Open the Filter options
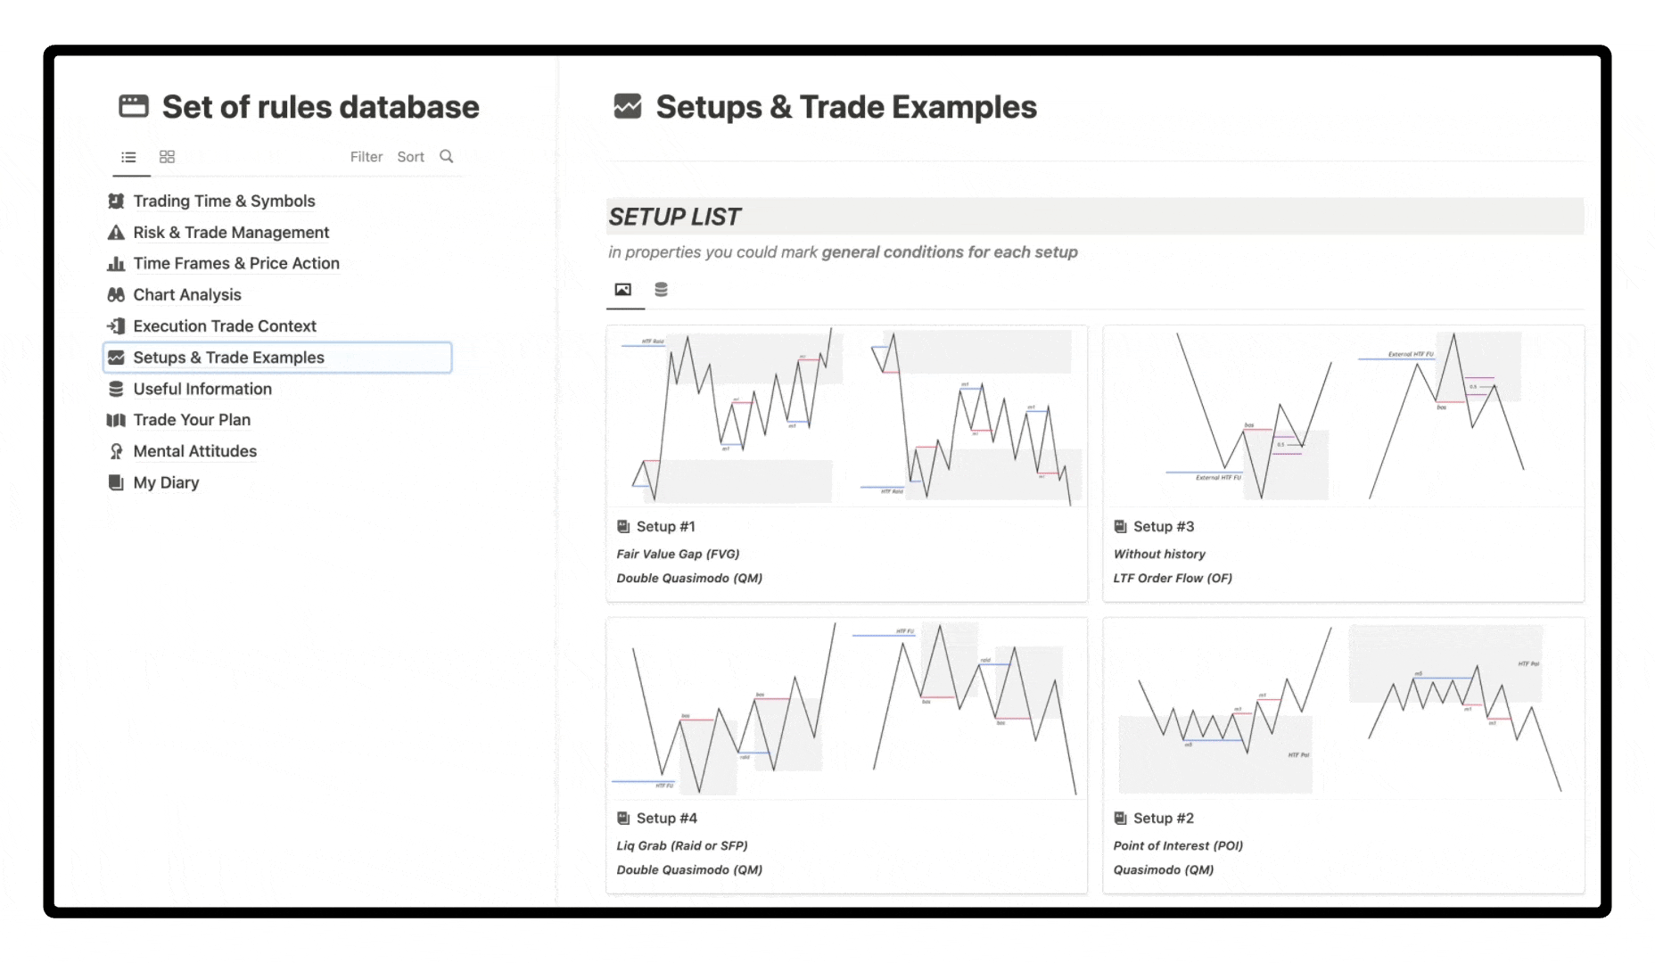This screenshot has height=963, width=1655. click(x=366, y=157)
